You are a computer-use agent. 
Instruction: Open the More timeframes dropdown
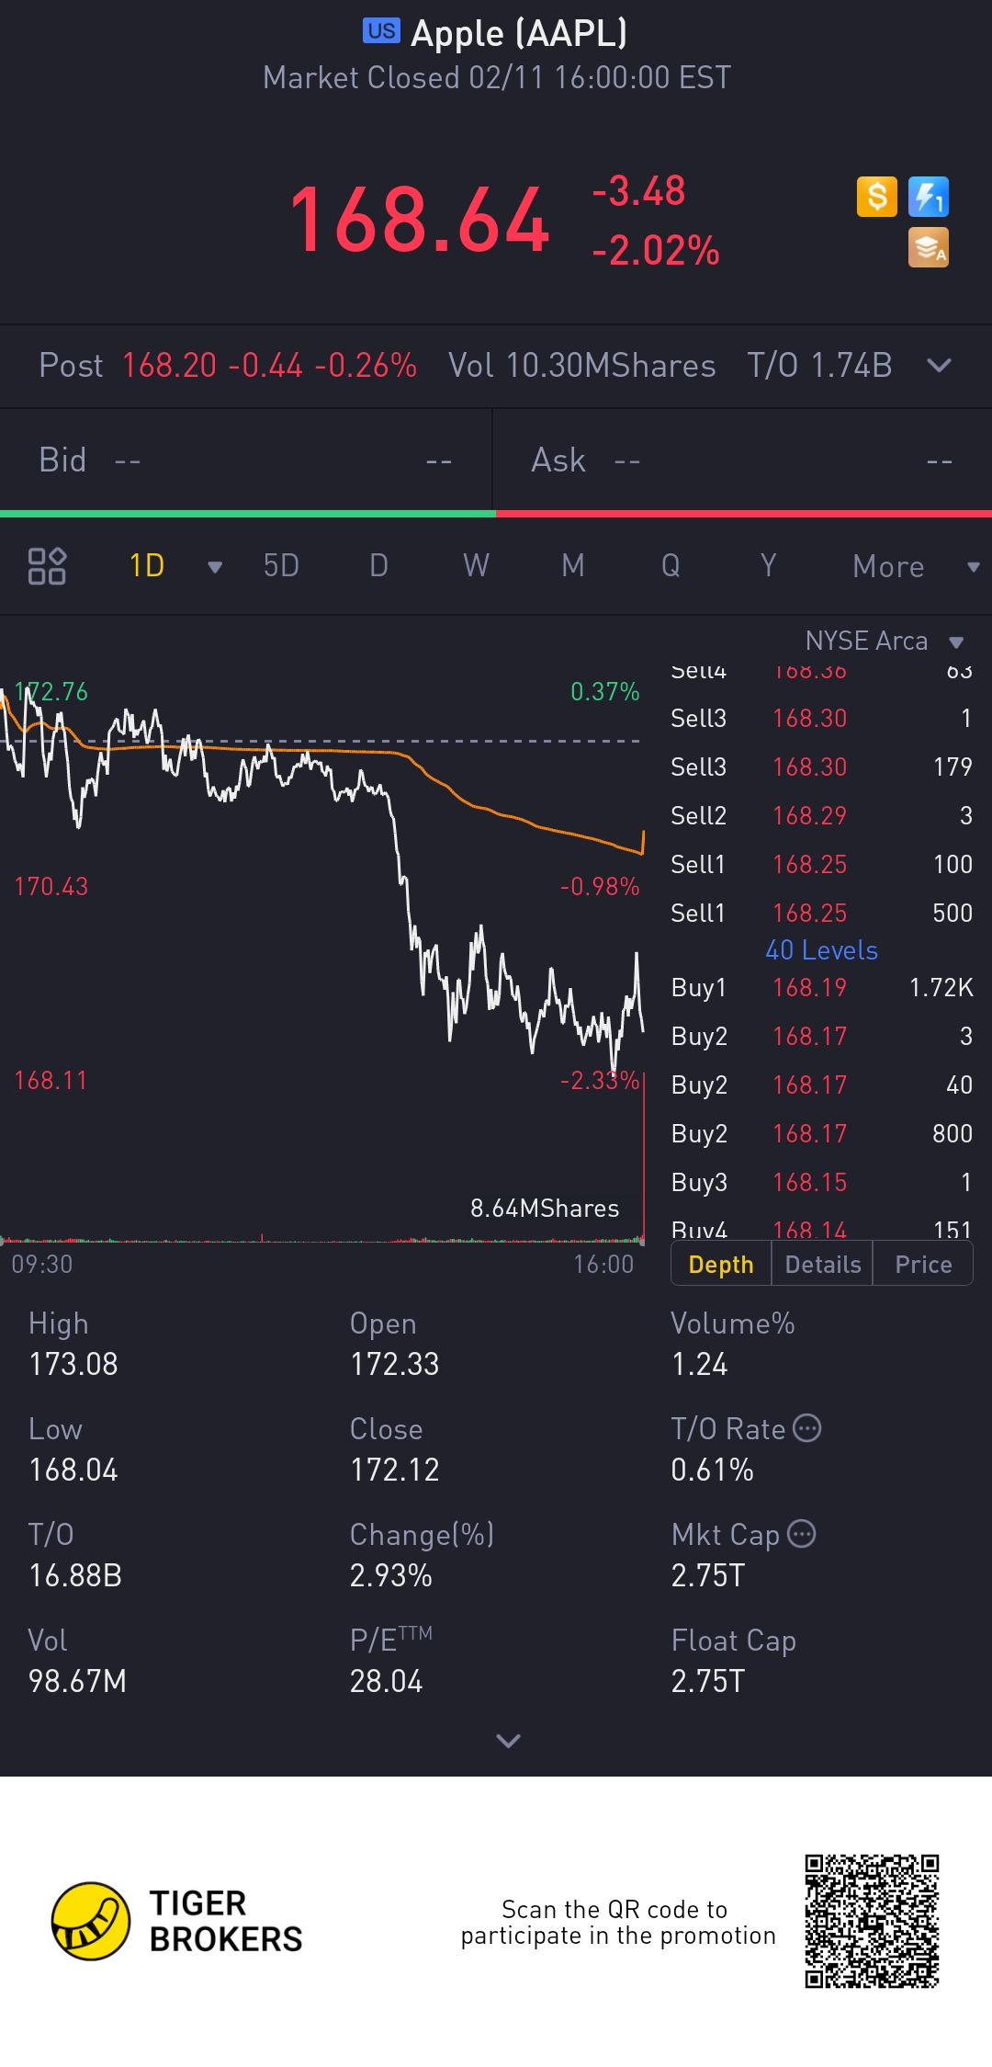914,567
